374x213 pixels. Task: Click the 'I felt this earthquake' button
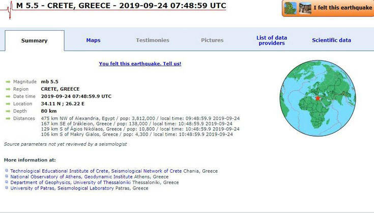click(328, 8)
